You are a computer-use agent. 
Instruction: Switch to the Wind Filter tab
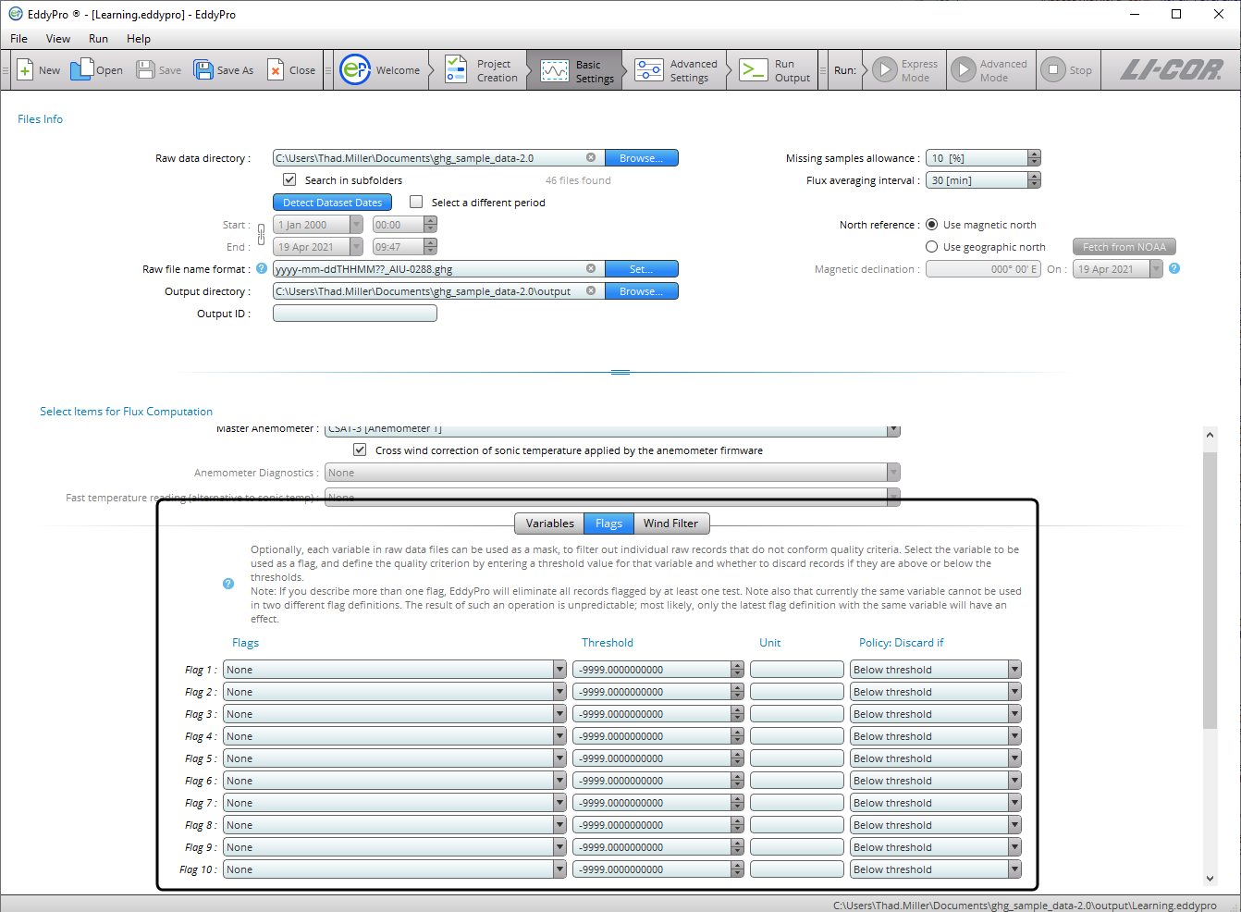[671, 524]
